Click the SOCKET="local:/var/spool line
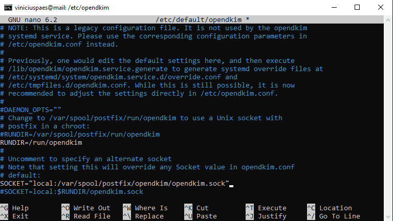 (x=115, y=184)
